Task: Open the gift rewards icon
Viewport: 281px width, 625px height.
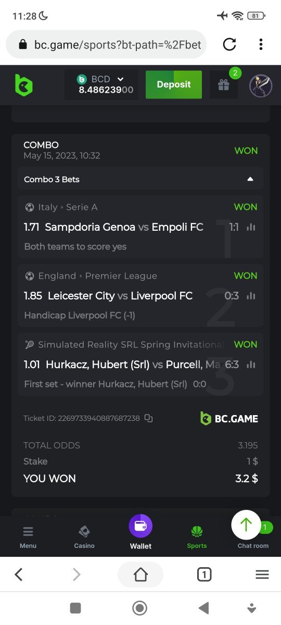Action: 224,85
